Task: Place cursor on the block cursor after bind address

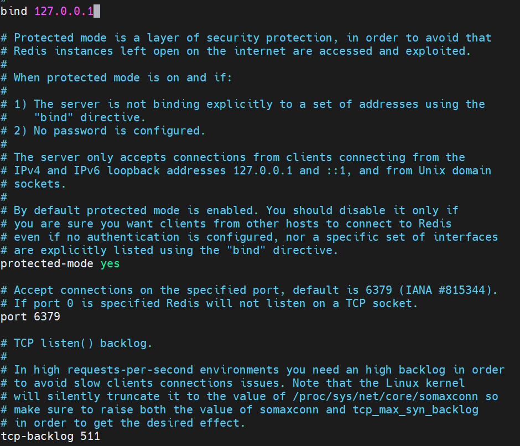Action: [x=97, y=11]
